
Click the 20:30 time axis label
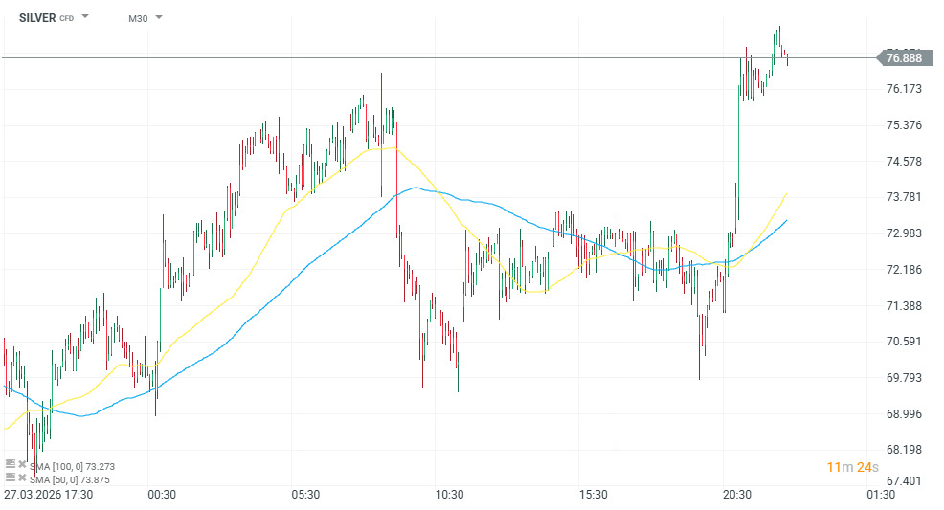click(x=736, y=495)
